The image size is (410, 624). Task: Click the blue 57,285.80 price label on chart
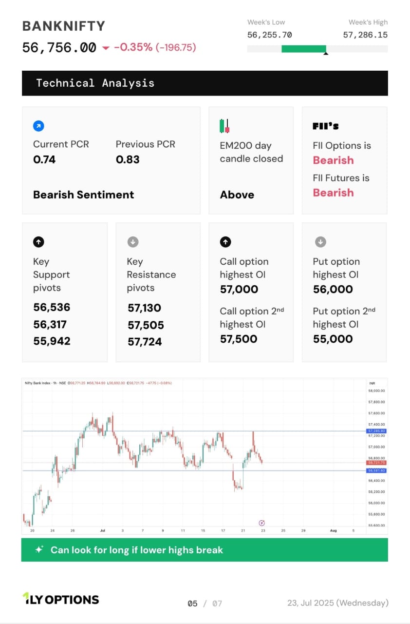click(376, 431)
